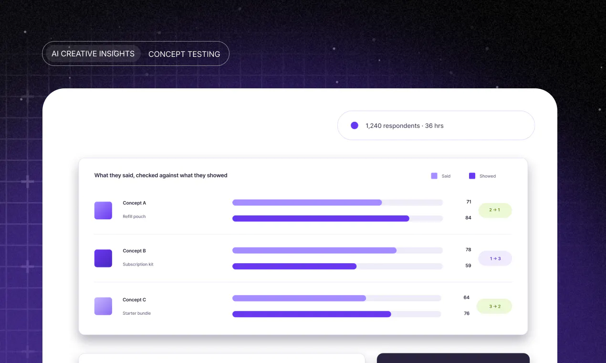Click the Concept C label
The image size is (606, 363).
134,300
